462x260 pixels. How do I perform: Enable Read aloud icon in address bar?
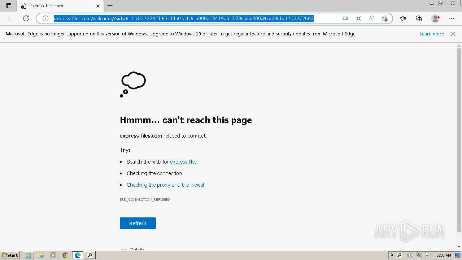(x=371, y=18)
